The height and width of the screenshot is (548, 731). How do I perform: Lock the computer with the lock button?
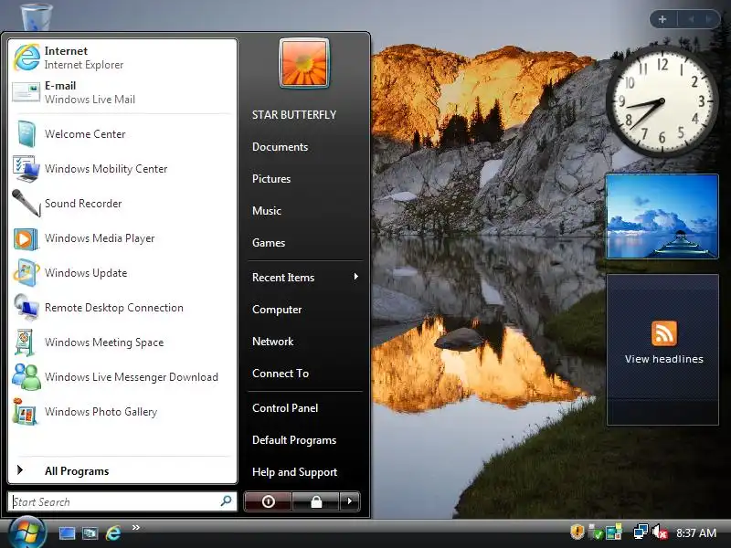pos(316,501)
